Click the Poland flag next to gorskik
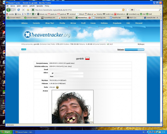Viewport: 167px width, 134px height. tap(87, 58)
